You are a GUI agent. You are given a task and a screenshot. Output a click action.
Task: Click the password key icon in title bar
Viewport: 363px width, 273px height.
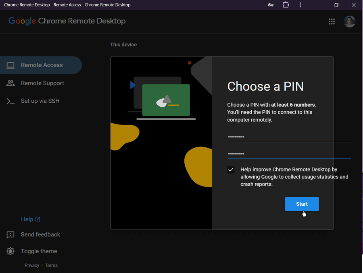click(271, 5)
